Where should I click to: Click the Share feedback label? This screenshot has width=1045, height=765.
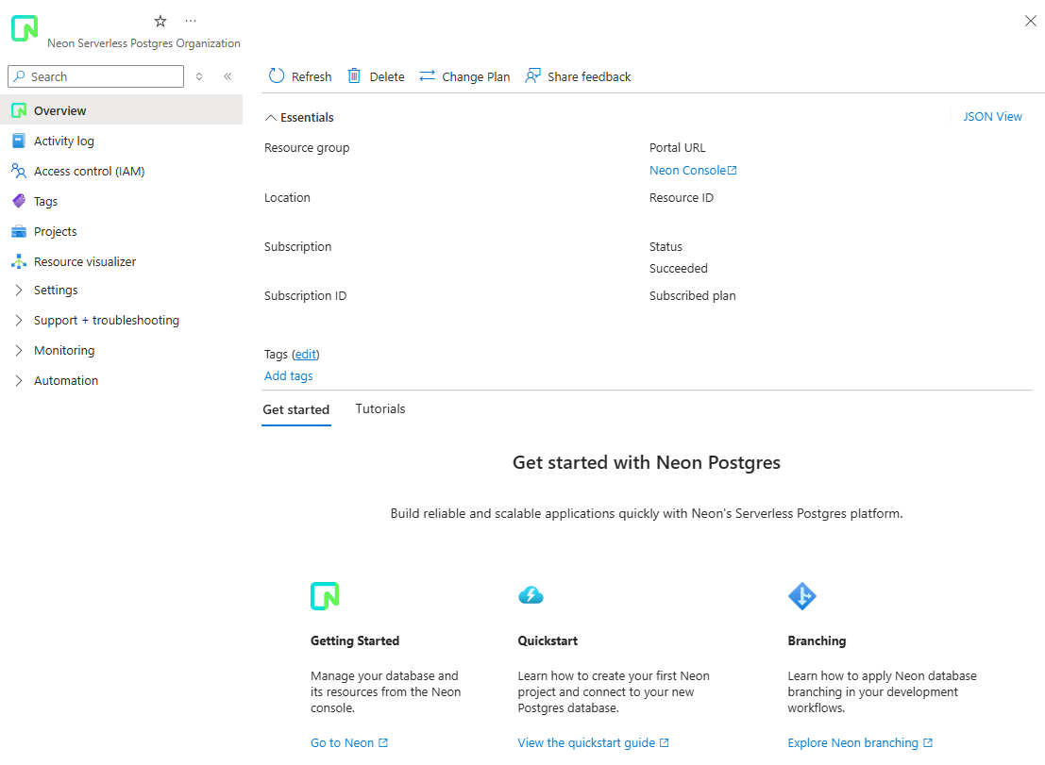point(589,76)
